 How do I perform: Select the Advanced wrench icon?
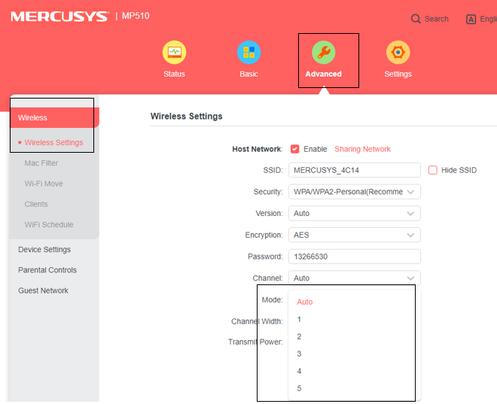(323, 53)
